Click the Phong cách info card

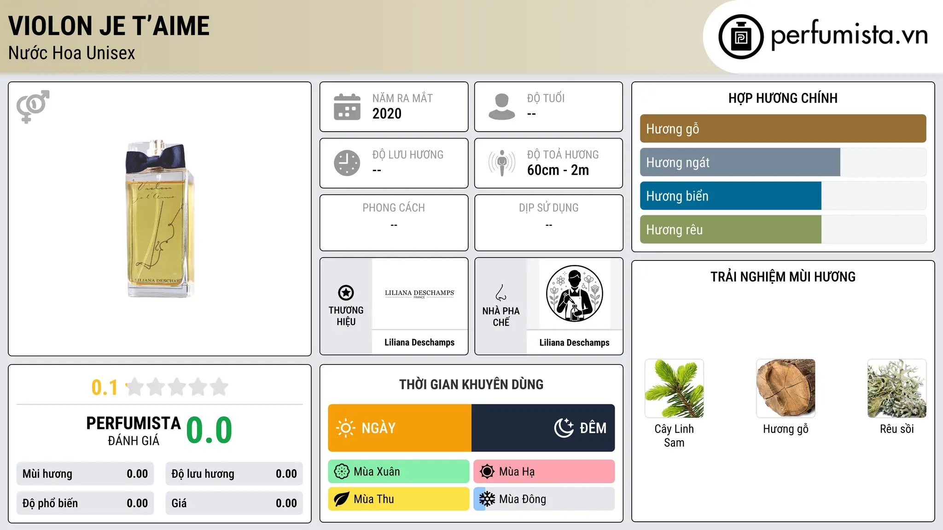point(394,223)
